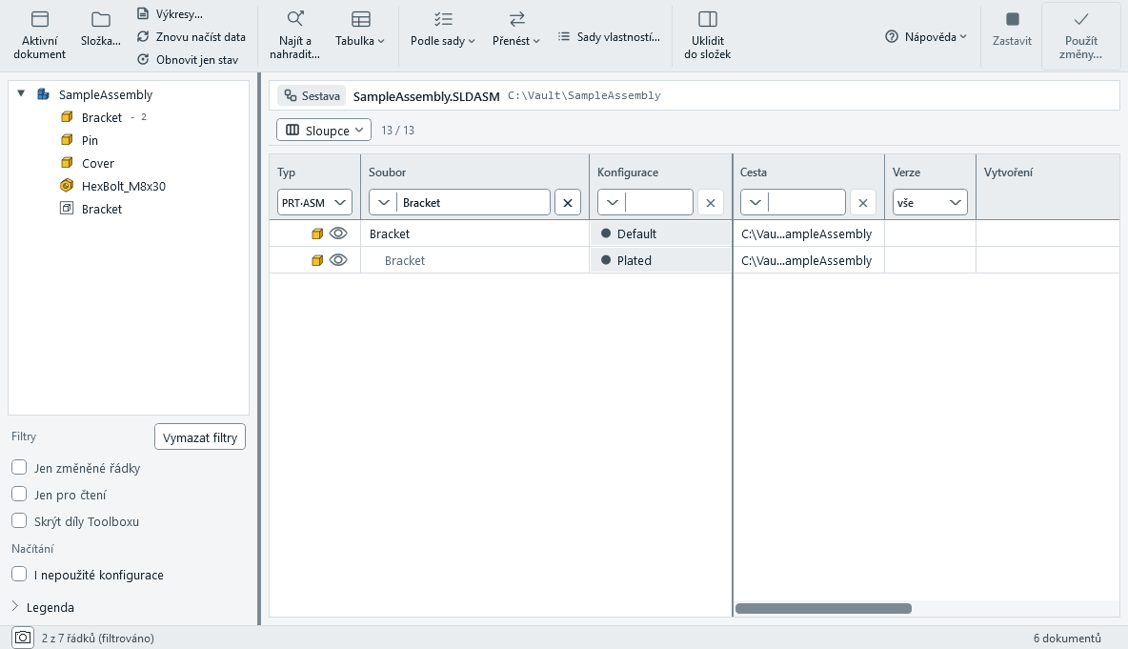1128x649 pixels.
Task: Toggle visibility eye for Default Bracket row
Action: (x=338, y=233)
